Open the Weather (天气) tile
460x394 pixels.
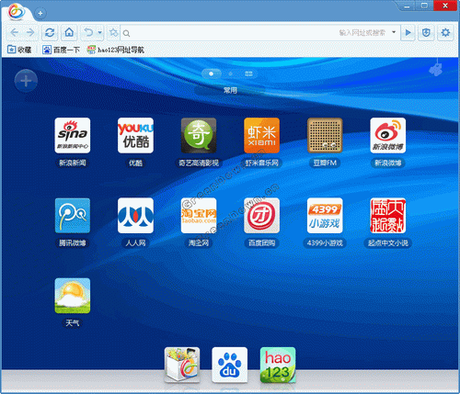[x=73, y=296]
